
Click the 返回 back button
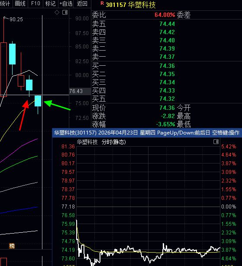[x=82, y=3]
